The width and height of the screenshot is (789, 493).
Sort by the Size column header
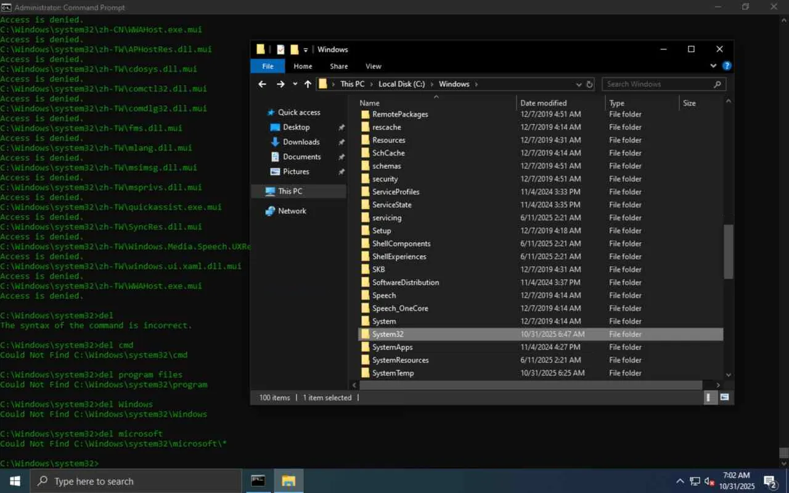(700, 103)
